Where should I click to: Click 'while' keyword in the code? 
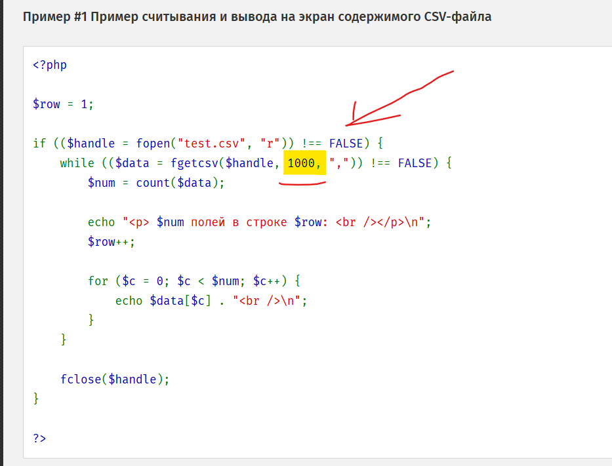(77, 163)
